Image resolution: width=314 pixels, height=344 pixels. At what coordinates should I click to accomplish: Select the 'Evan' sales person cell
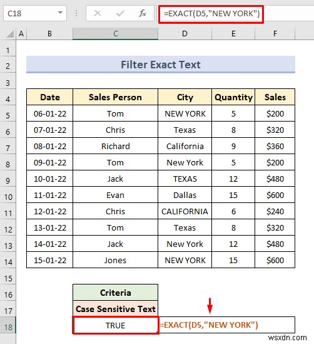[115, 195]
